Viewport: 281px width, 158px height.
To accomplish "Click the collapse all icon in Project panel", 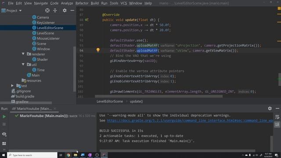I will click(55, 11).
